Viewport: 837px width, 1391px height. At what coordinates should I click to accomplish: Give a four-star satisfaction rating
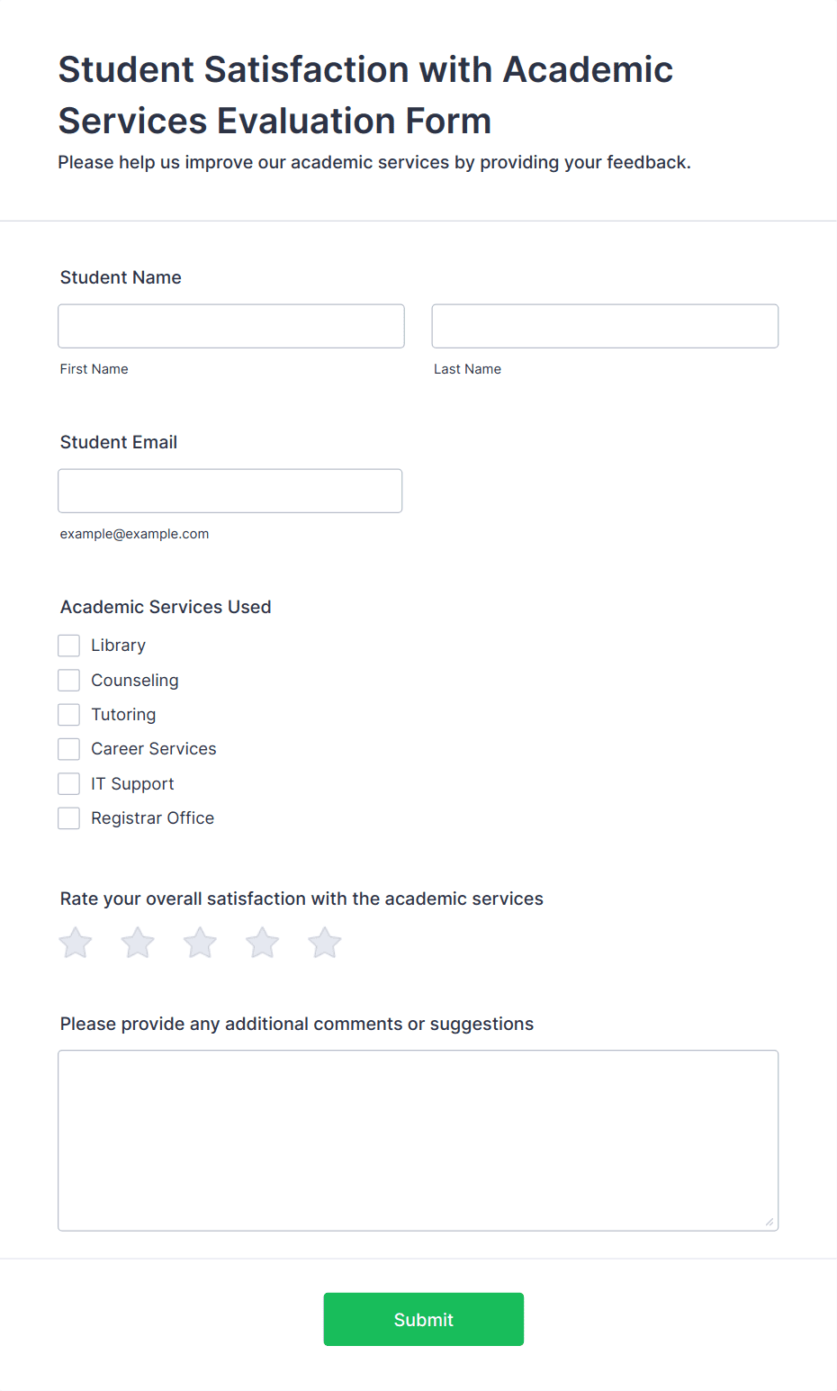pyautogui.click(x=263, y=943)
